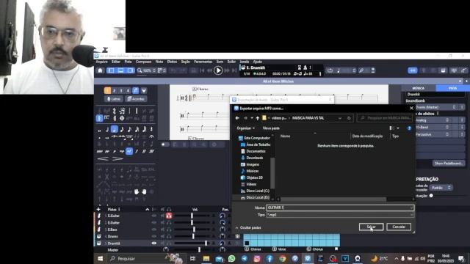Open the view options dropdown in dialog

point(398,128)
